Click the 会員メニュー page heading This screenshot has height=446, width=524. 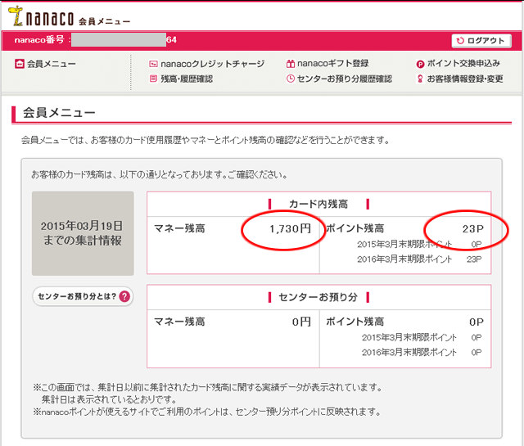[59, 113]
